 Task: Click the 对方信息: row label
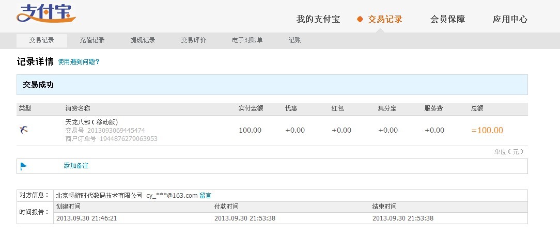(34, 195)
